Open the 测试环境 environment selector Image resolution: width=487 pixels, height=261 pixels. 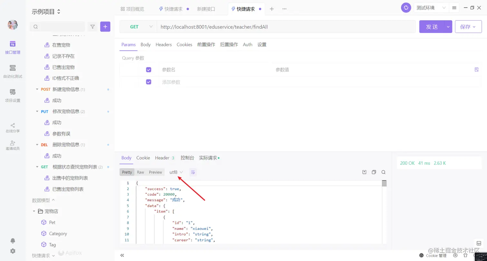point(430,8)
